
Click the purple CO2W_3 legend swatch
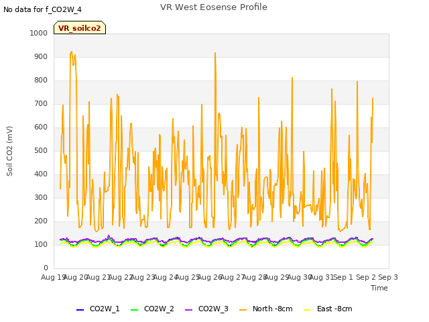click(x=189, y=310)
